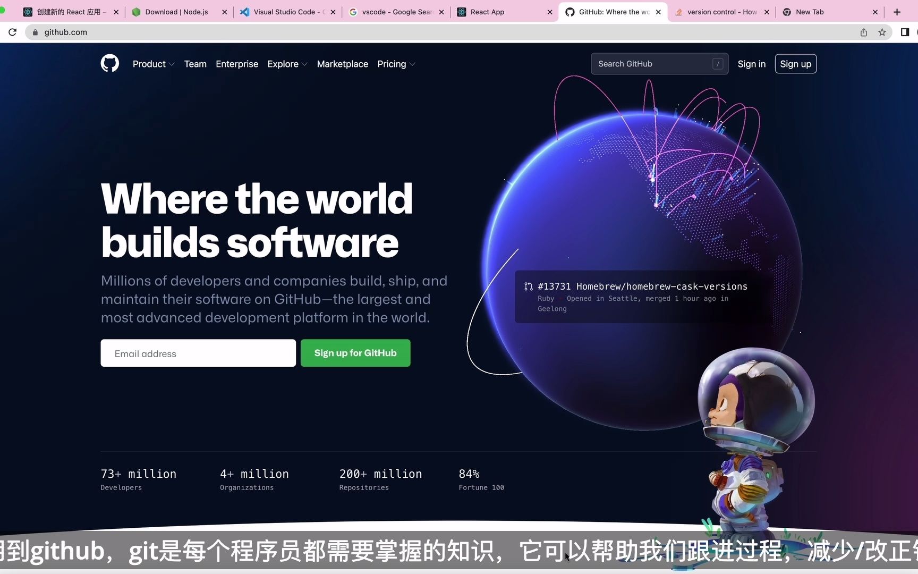Click the Where the world builds software headline
The width and height of the screenshot is (918, 574).
tap(257, 221)
